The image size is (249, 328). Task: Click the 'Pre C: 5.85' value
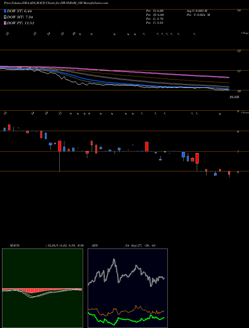pos(155,23)
